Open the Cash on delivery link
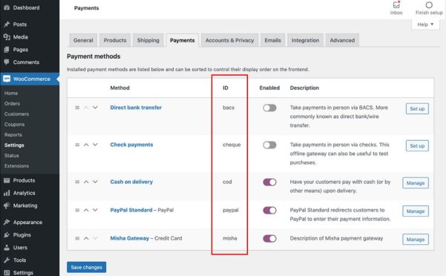446x276 pixels. click(x=131, y=182)
